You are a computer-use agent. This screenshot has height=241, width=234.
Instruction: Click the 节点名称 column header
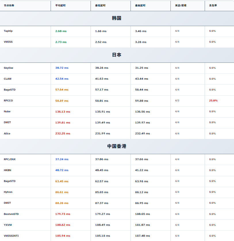pos(9,5)
